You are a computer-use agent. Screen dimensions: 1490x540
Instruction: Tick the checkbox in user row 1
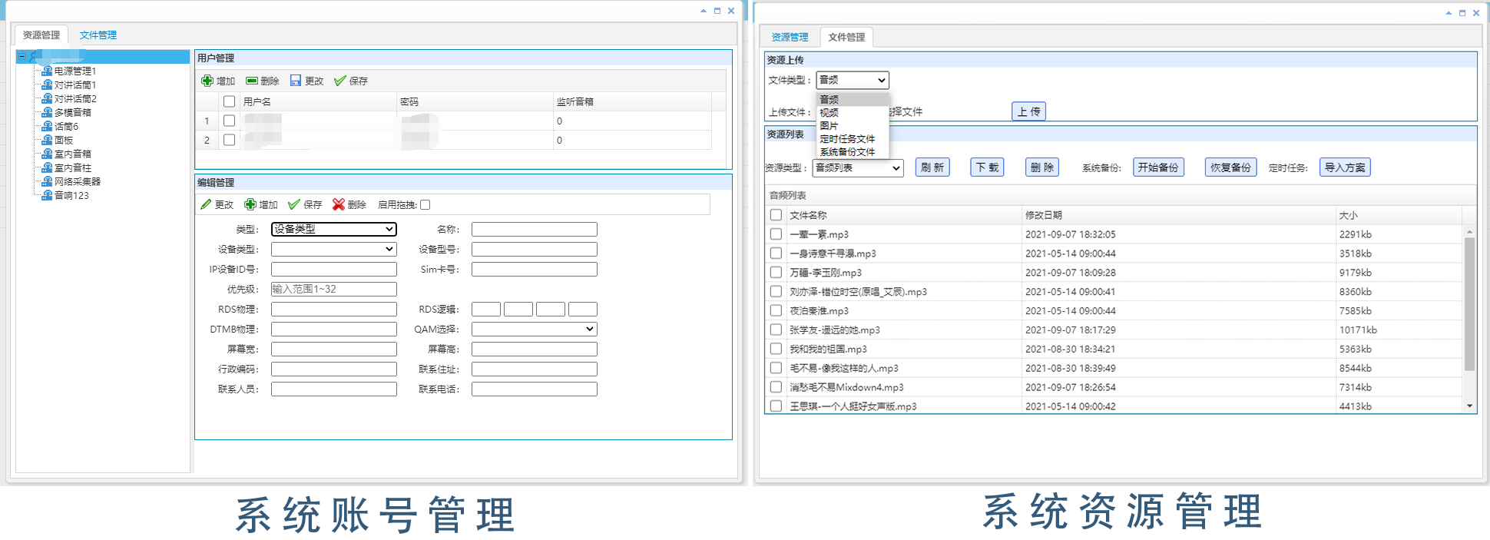tap(229, 121)
